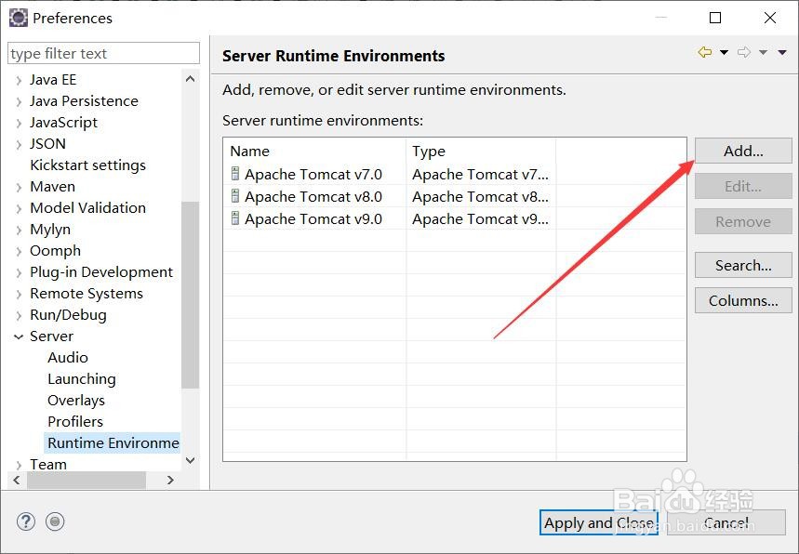Open the Columns... dialog button
Viewport: 799px width, 554px height.
[743, 300]
